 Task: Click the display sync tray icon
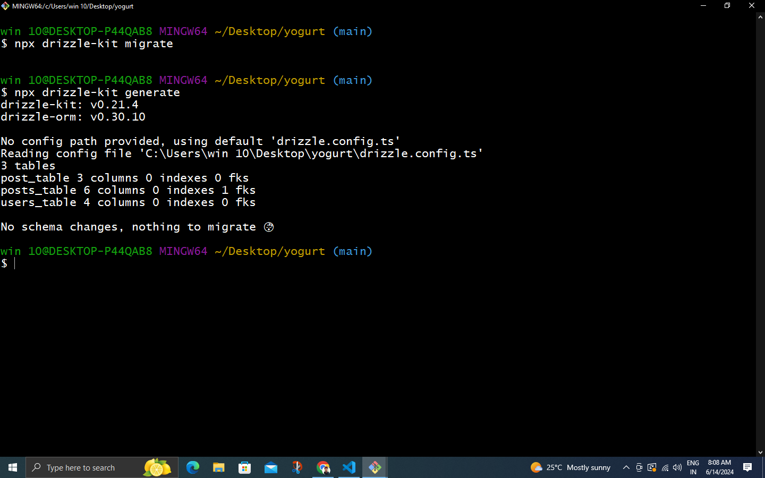click(x=652, y=467)
